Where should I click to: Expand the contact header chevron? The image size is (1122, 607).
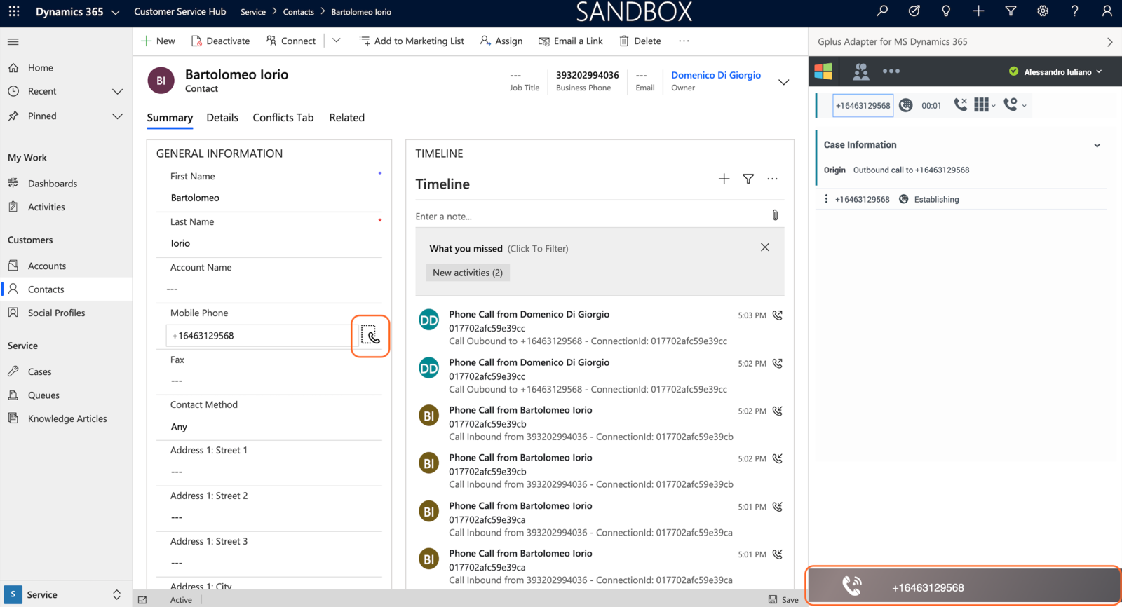pyautogui.click(x=784, y=82)
